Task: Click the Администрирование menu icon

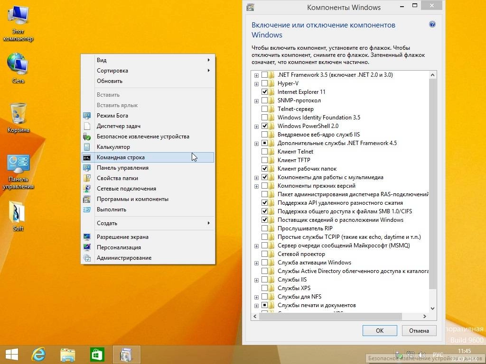Action: 87,258
